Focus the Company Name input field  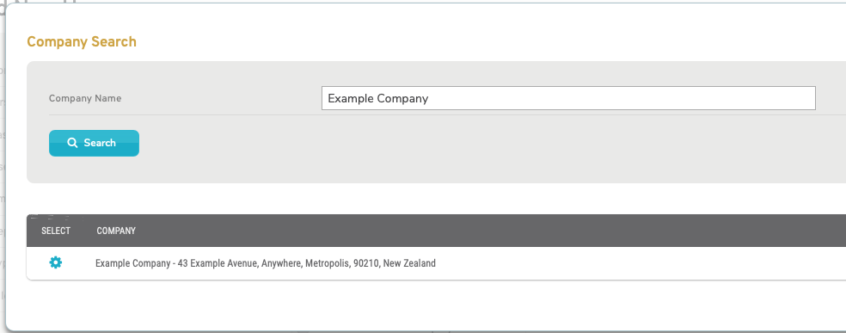tap(568, 98)
